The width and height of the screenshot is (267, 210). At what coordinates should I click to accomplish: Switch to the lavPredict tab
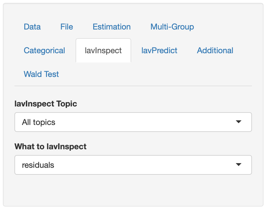point(159,51)
